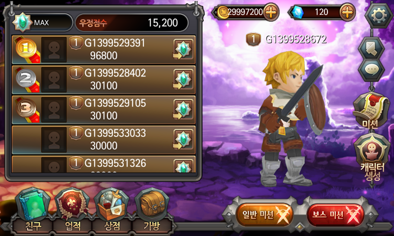Send gem gift to G1399529391
Screen dimensions: 394x236
tap(183, 49)
